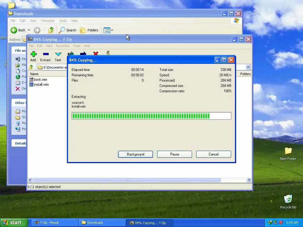Select install.wim in the 7-Zip file list
Image resolution: width=303 pixels, height=227 pixels.
[x=39, y=85]
